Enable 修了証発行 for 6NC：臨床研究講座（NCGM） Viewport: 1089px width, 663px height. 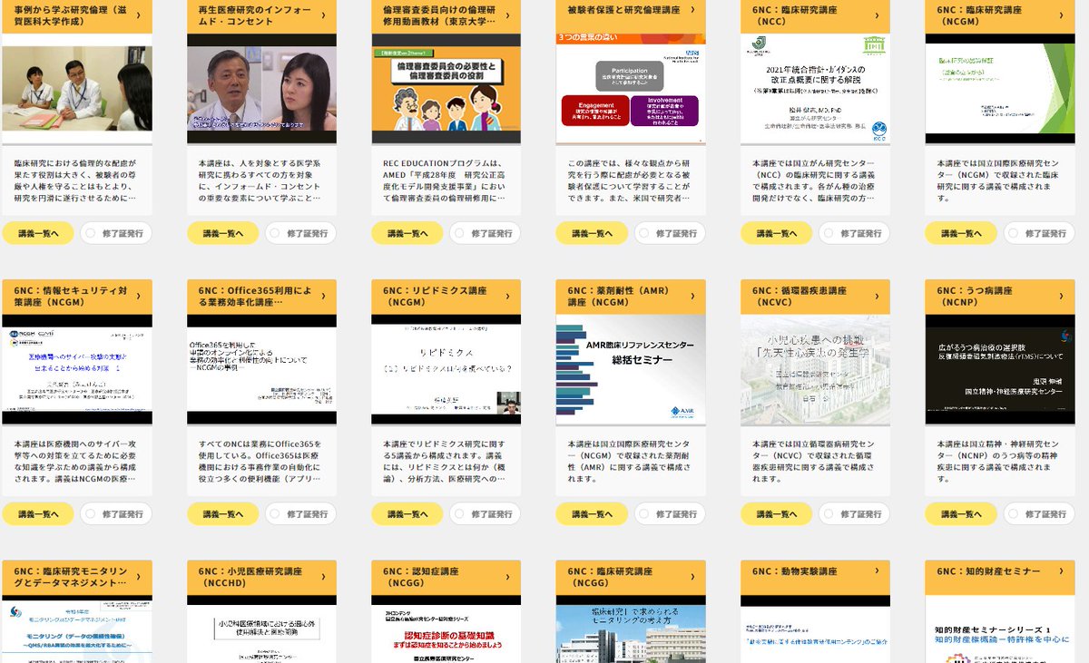point(1038,233)
